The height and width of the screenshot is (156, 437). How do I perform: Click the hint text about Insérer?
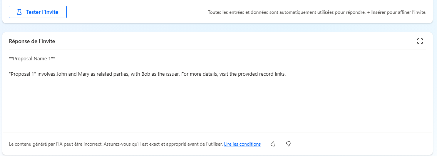[x=317, y=12]
